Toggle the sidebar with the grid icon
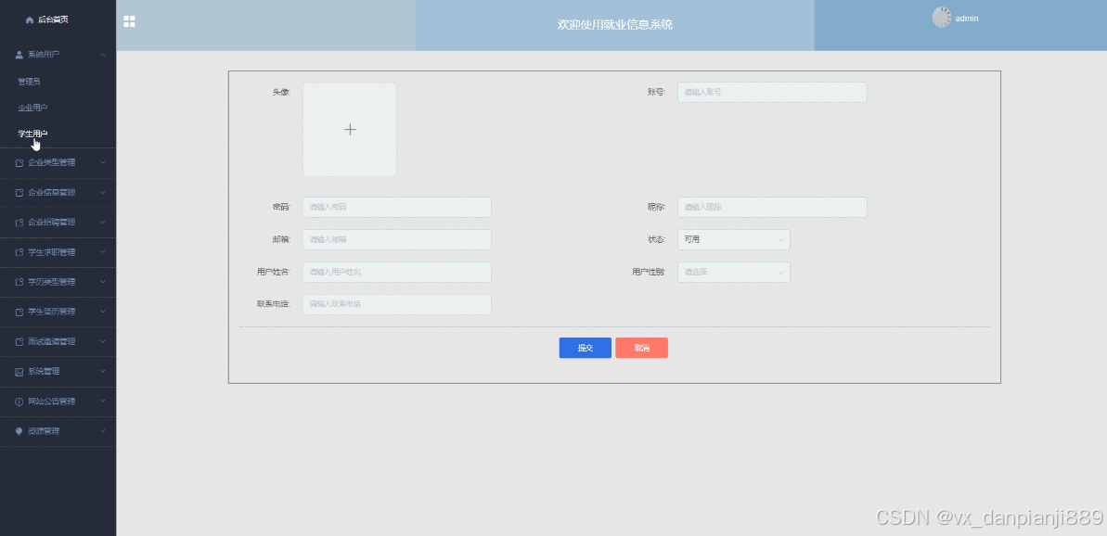This screenshot has width=1107, height=536. point(129,21)
